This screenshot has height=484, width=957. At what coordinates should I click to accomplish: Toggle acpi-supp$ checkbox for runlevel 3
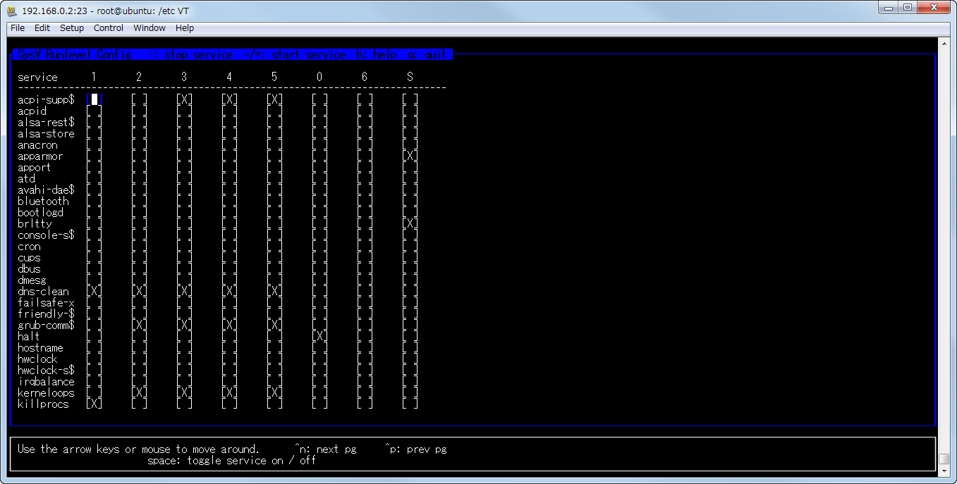(184, 100)
